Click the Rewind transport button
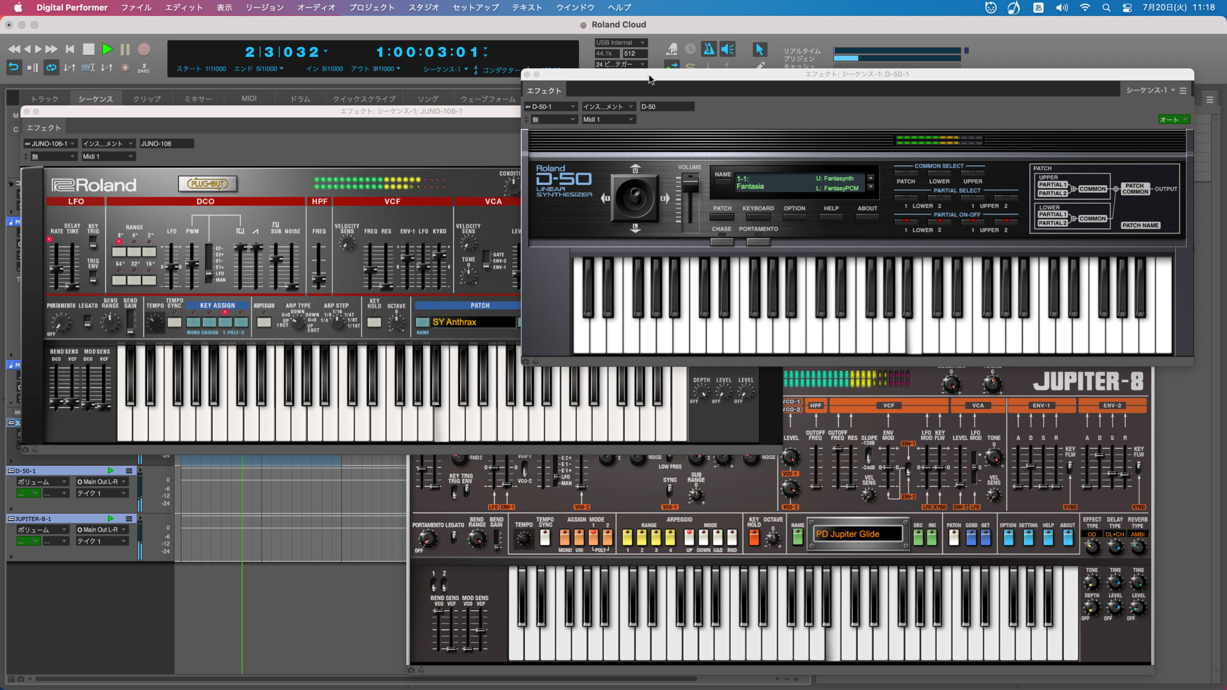This screenshot has width=1227, height=690. pos(14,49)
